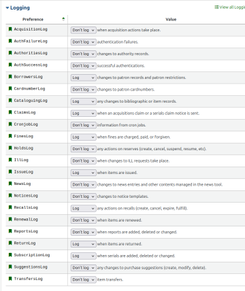Click the View all Logging link
Image resolution: width=245 pixels, height=291 pixels.
pos(230,7)
